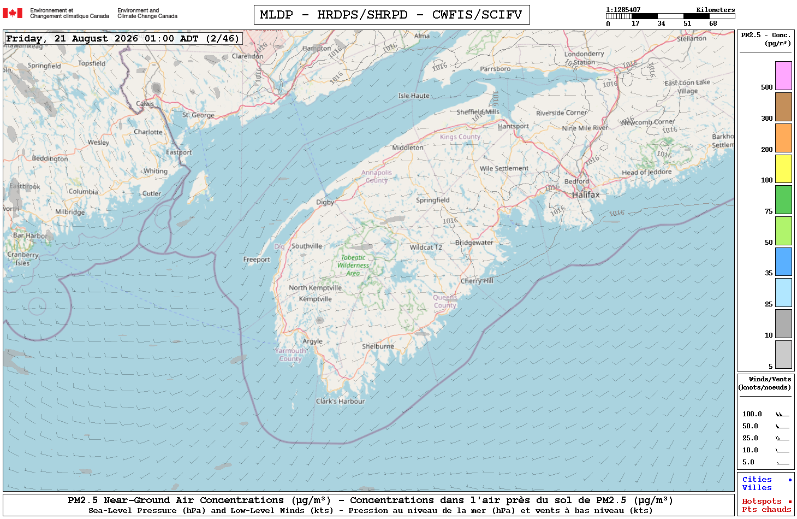Click the Freeport map label
Viewport: 797px width, 519px height.
257,259
